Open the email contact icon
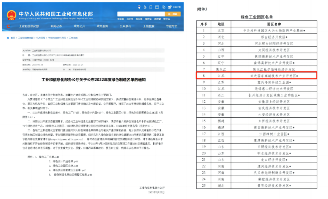This screenshot has width=328, height=199. (157, 7)
